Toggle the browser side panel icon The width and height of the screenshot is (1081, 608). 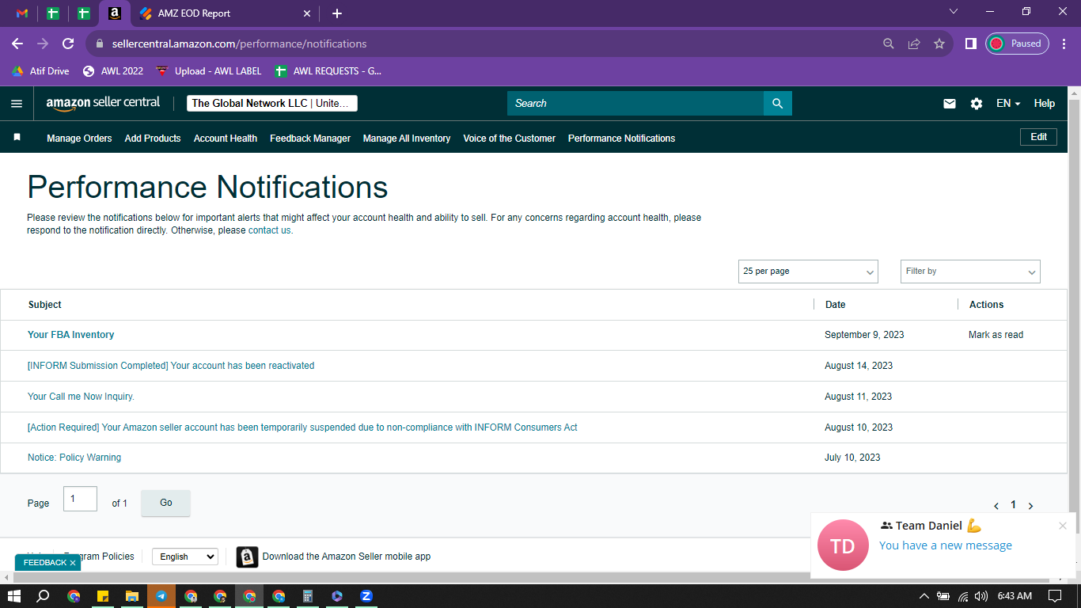point(970,44)
